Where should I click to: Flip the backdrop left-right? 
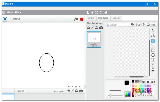point(143,25)
